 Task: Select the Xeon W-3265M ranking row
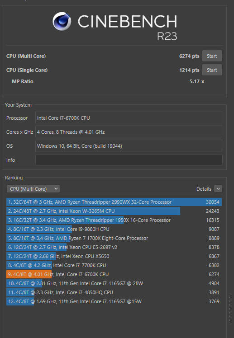coord(114,211)
